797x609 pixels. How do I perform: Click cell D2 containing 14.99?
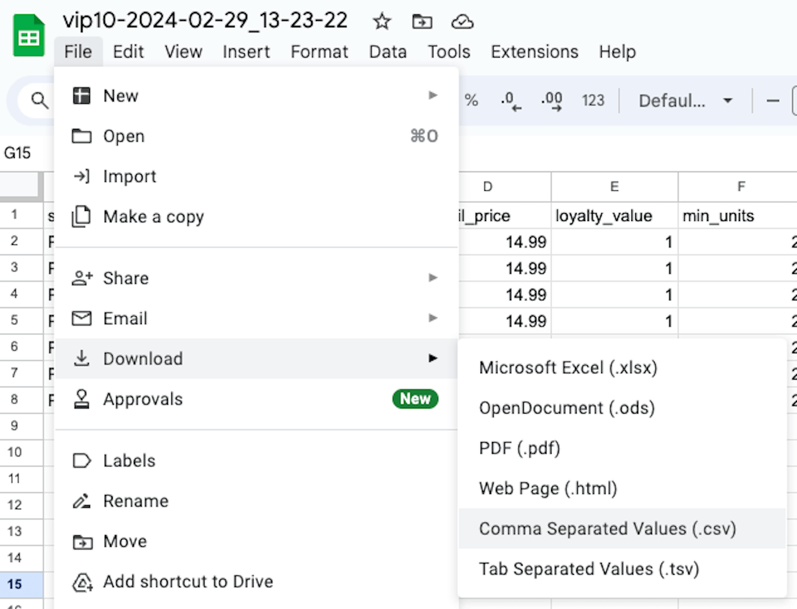pyautogui.click(x=505, y=242)
